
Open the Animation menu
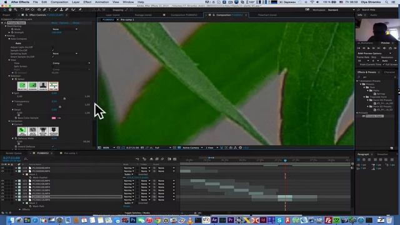pyautogui.click(x=102, y=2)
